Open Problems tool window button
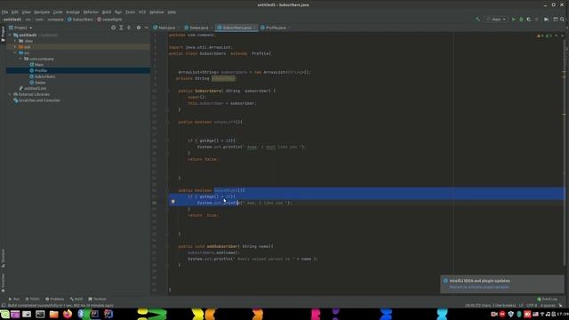 [55, 299]
